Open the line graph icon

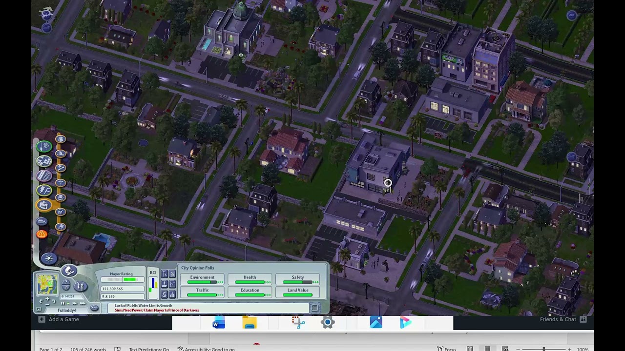[x=172, y=284]
